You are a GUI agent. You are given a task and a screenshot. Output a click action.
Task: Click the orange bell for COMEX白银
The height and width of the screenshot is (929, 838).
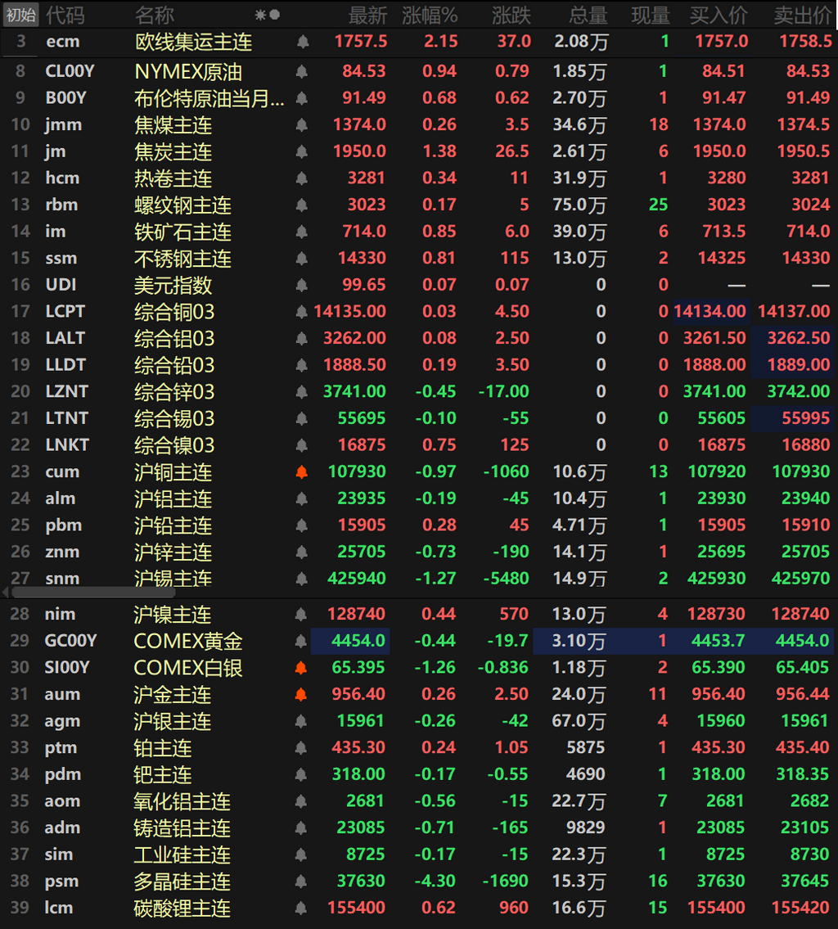click(301, 668)
